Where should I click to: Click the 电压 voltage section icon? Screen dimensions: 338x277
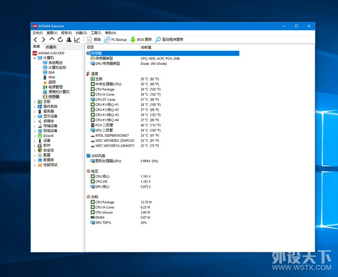88,171
